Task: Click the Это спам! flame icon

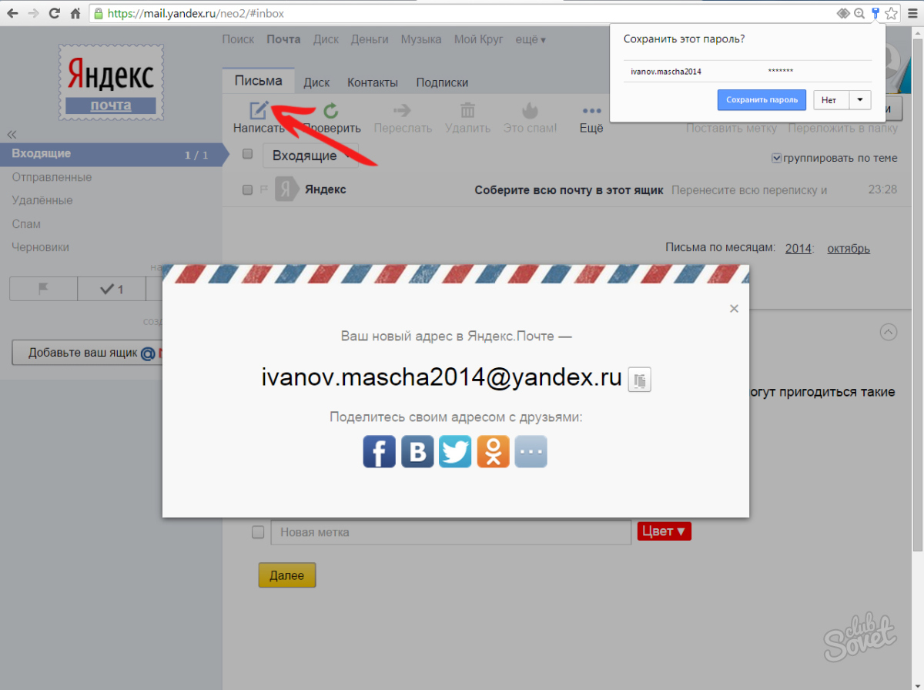Action: [x=530, y=111]
